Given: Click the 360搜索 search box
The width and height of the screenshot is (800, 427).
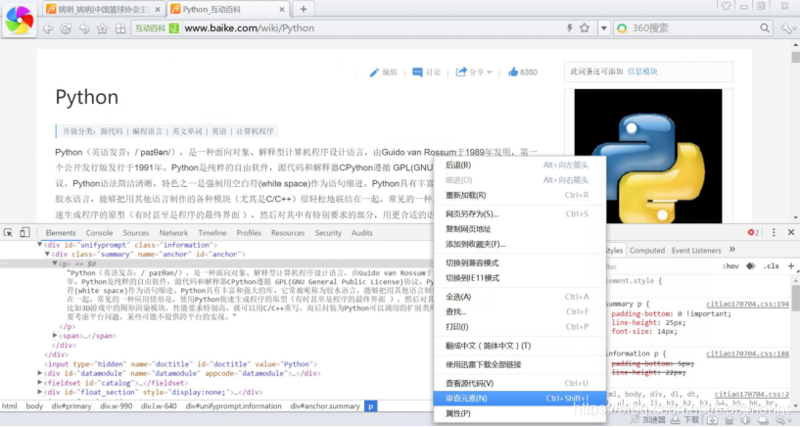Looking at the screenshot, I should coord(693,28).
